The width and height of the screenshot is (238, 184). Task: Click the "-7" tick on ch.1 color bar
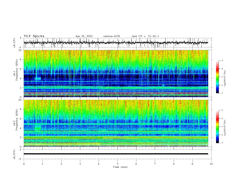222,93
